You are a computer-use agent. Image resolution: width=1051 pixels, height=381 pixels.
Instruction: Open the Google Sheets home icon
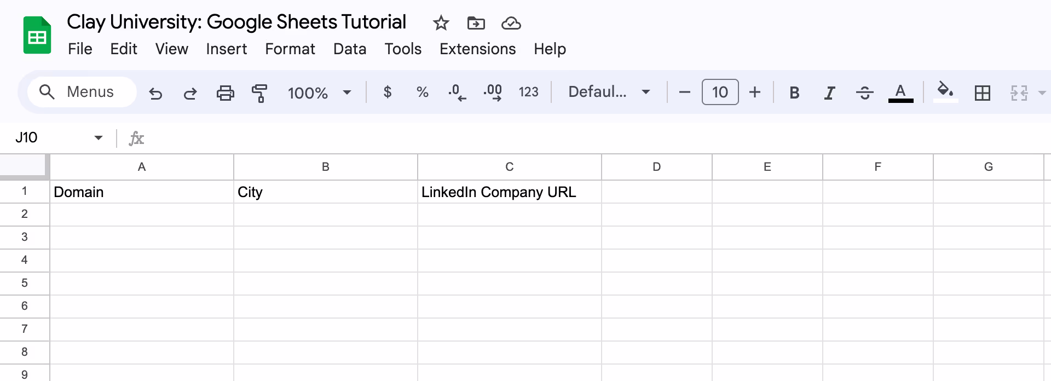37,36
